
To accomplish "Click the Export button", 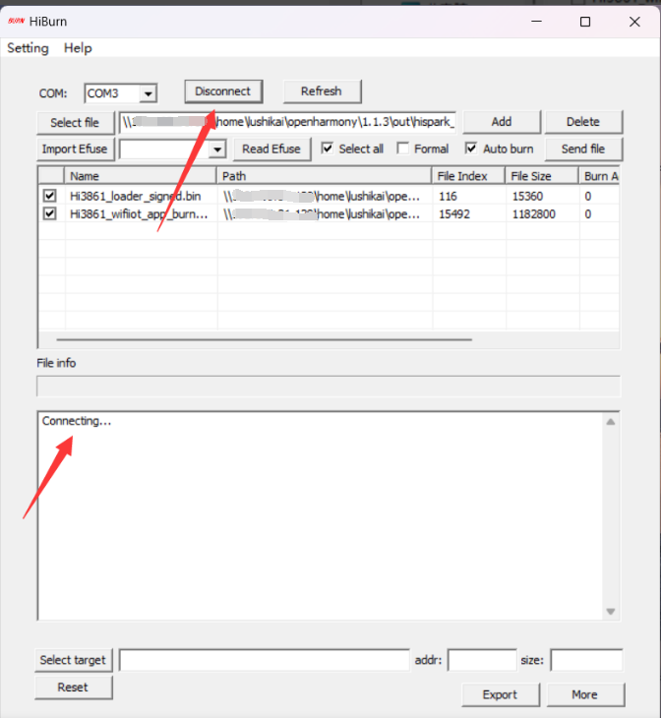I will 501,695.
